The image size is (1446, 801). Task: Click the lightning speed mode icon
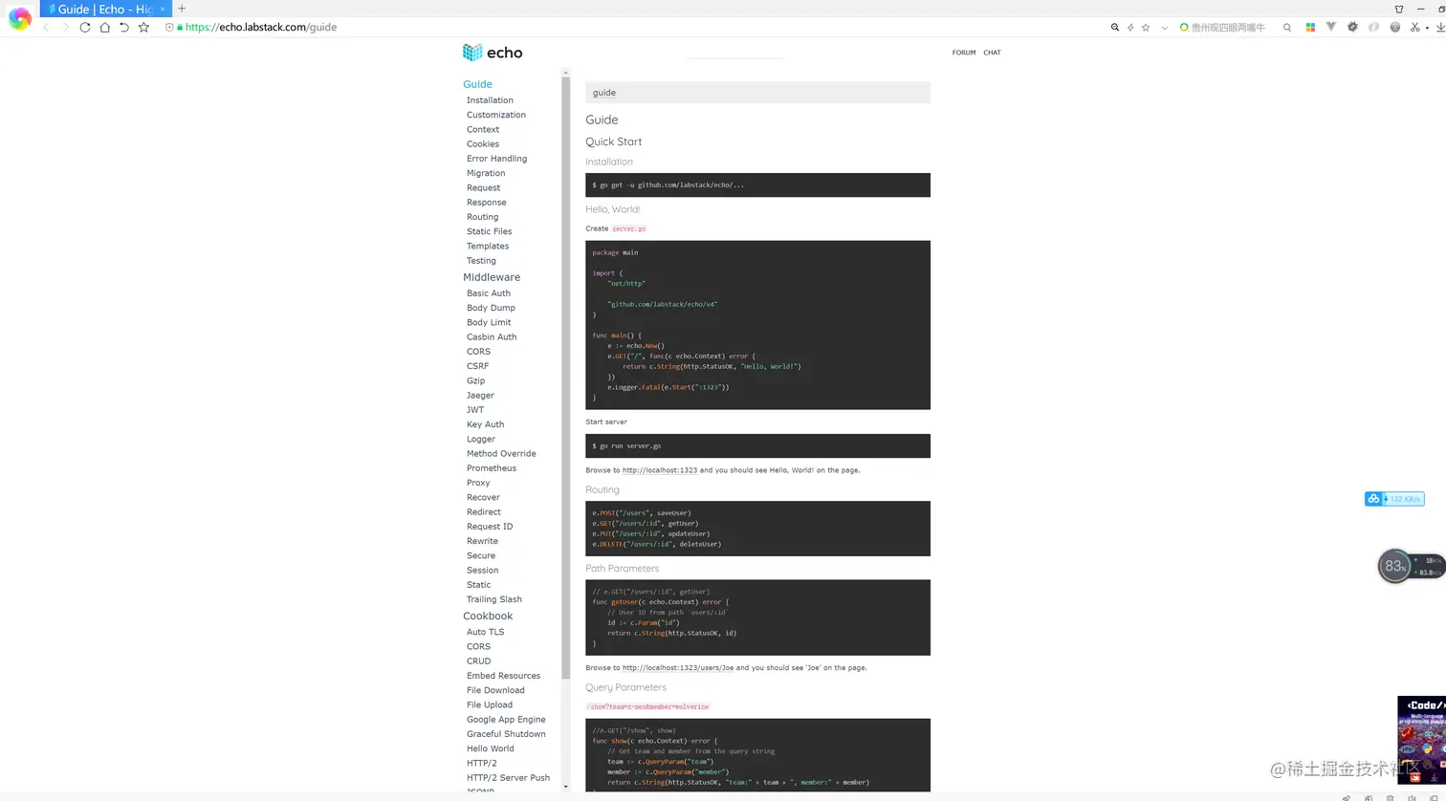pos(1130,28)
